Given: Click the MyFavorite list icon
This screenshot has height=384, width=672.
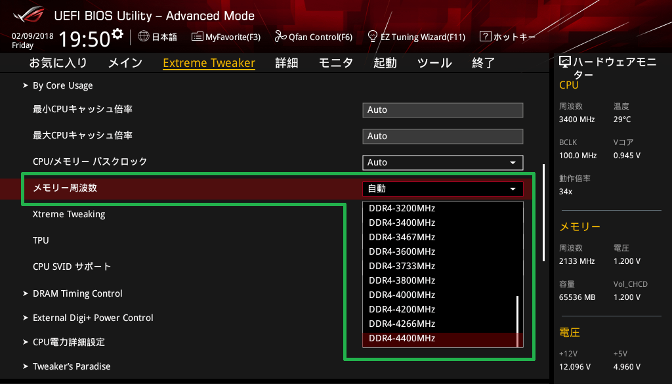Looking at the screenshot, I should point(197,36).
